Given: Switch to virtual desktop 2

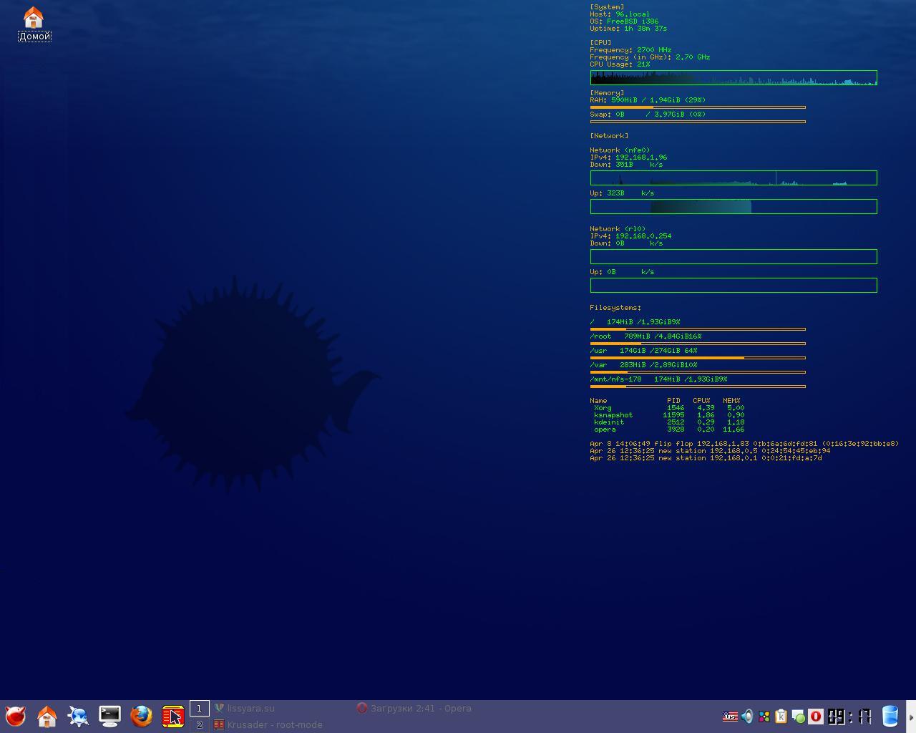Looking at the screenshot, I should [200, 724].
